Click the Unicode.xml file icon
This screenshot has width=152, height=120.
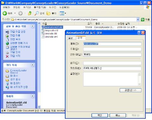click(x=43, y=37)
